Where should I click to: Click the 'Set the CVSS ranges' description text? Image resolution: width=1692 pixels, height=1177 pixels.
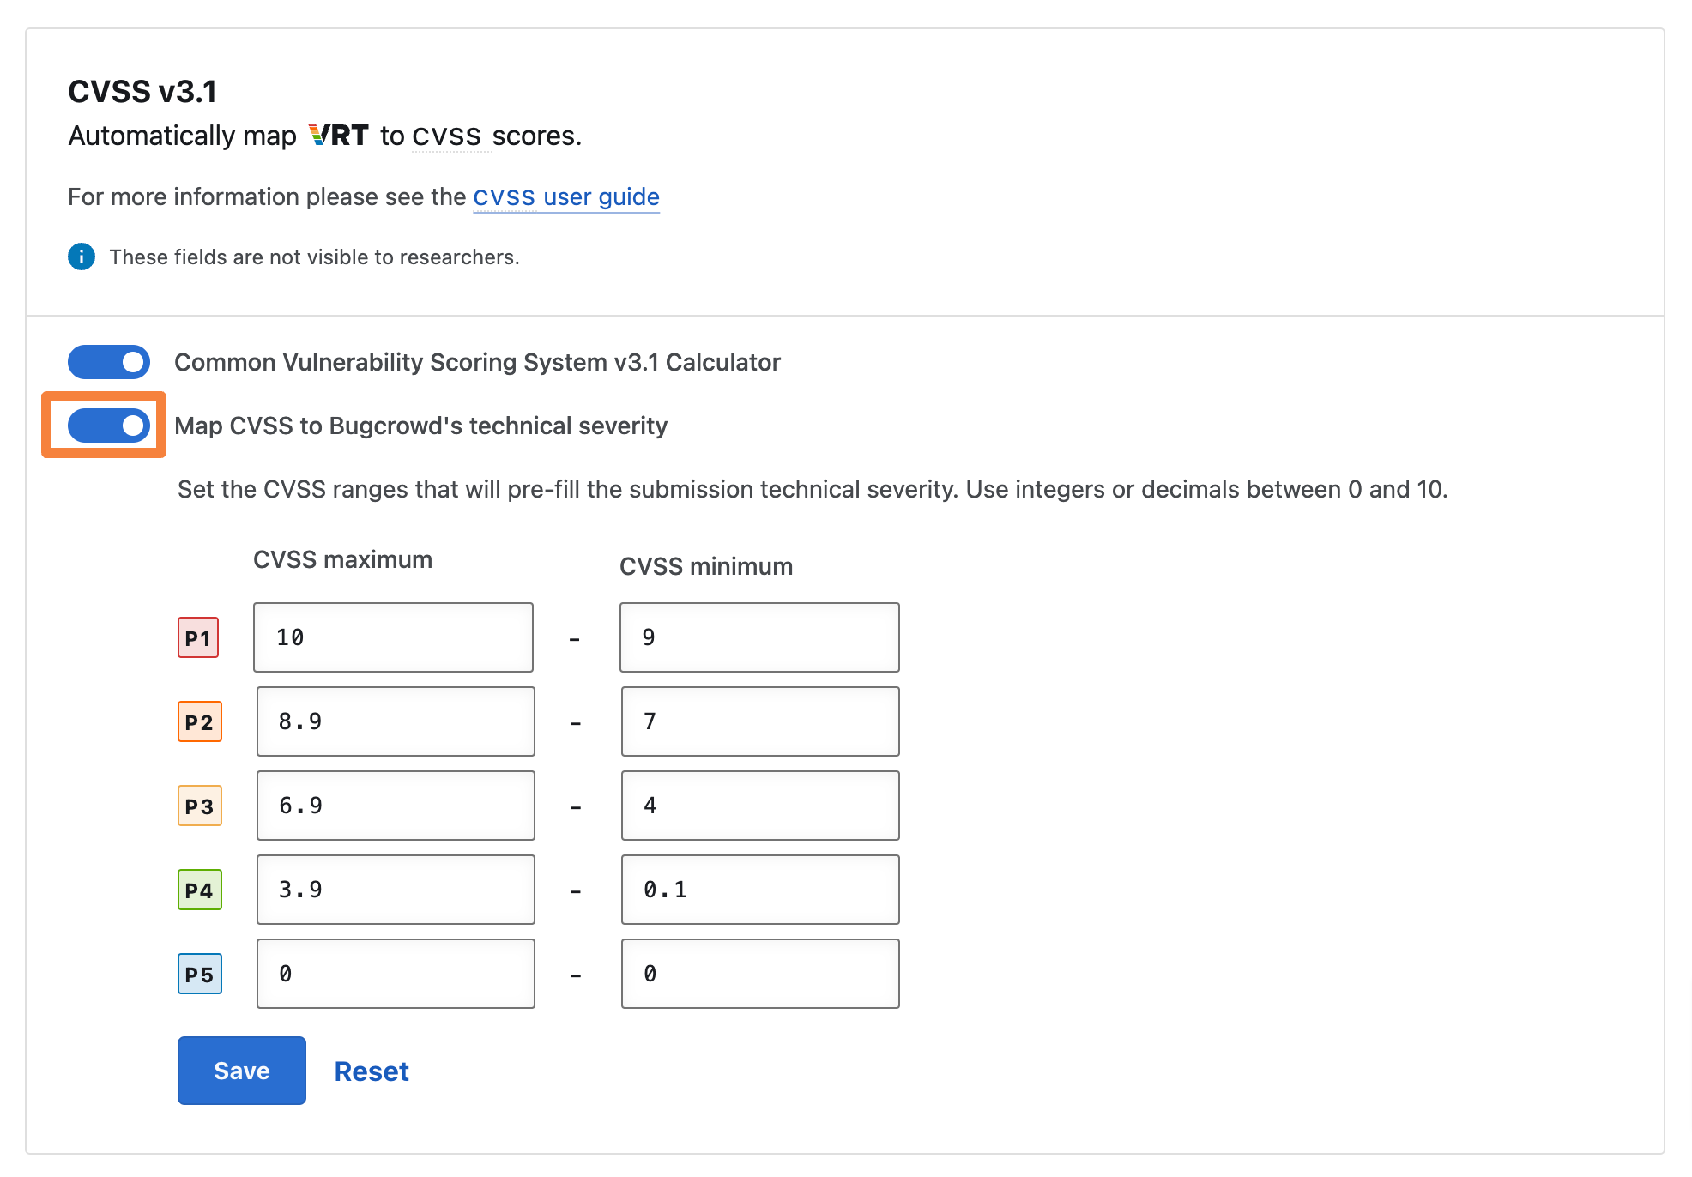pyautogui.click(x=813, y=489)
